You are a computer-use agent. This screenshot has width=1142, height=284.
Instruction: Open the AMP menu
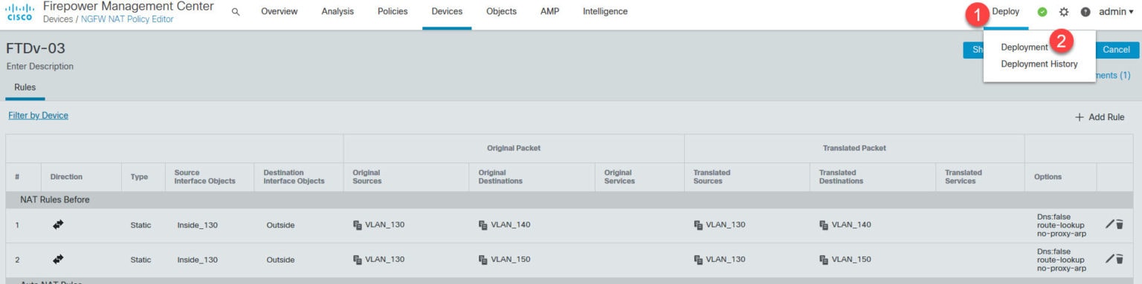pyautogui.click(x=550, y=12)
